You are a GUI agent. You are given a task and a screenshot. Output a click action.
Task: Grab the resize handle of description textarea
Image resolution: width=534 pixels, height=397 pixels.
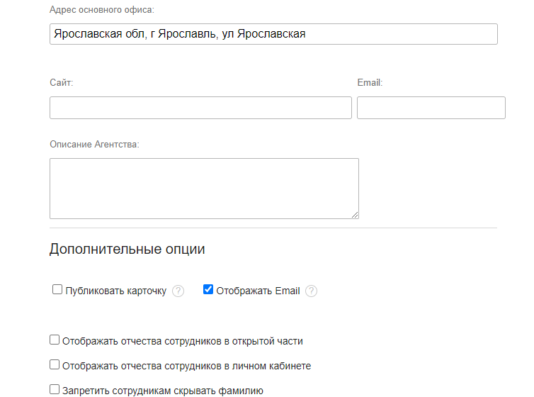355,215
